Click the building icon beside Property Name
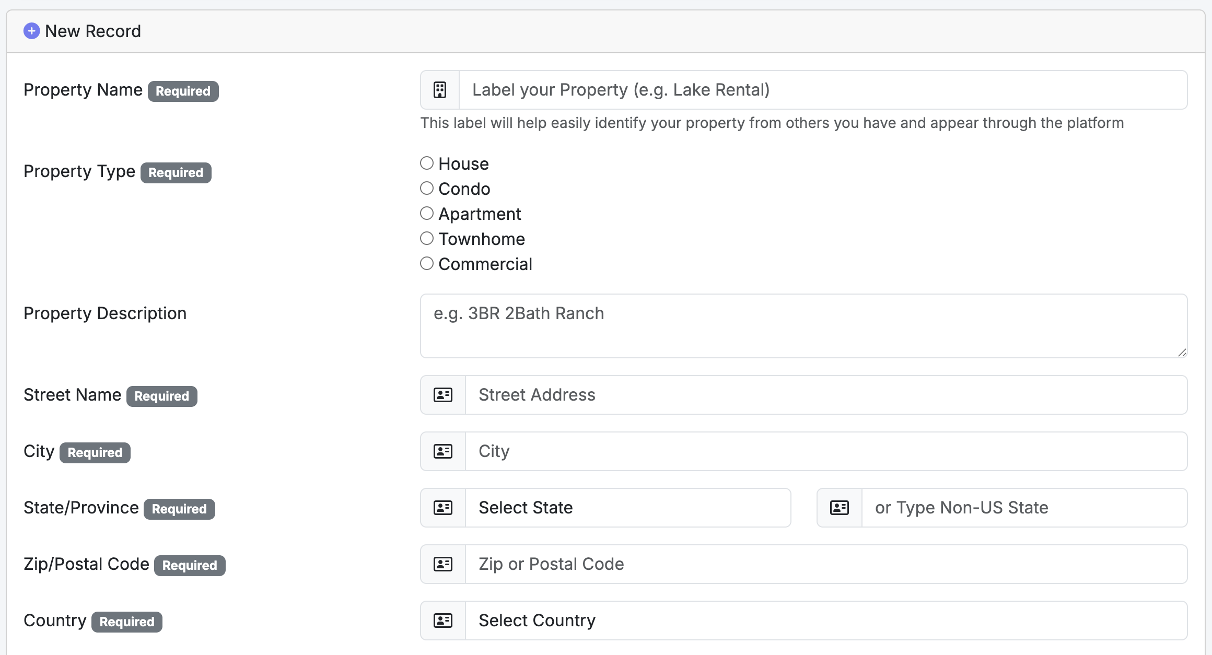The height and width of the screenshot is (655, 1212). point(440,90)
